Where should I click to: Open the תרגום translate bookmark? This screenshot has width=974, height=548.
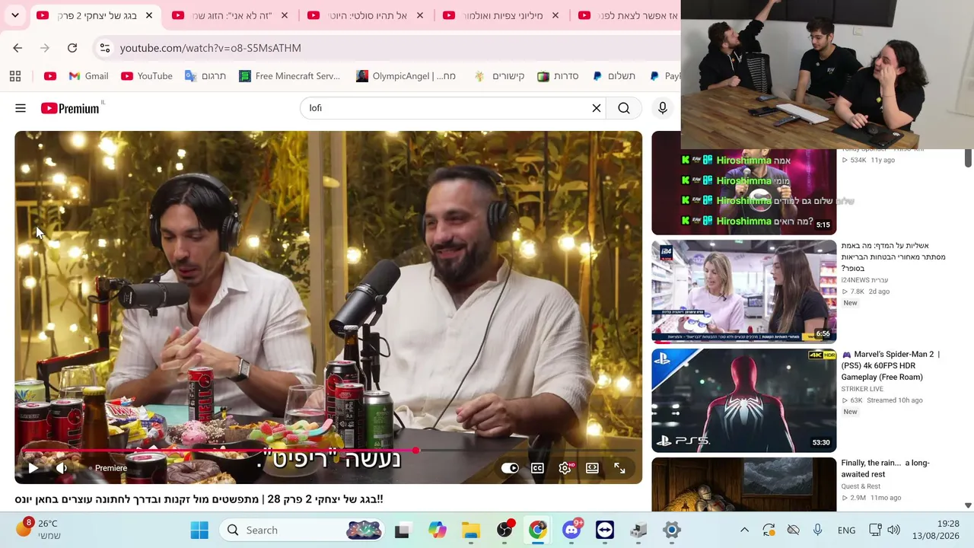(205, 76)
